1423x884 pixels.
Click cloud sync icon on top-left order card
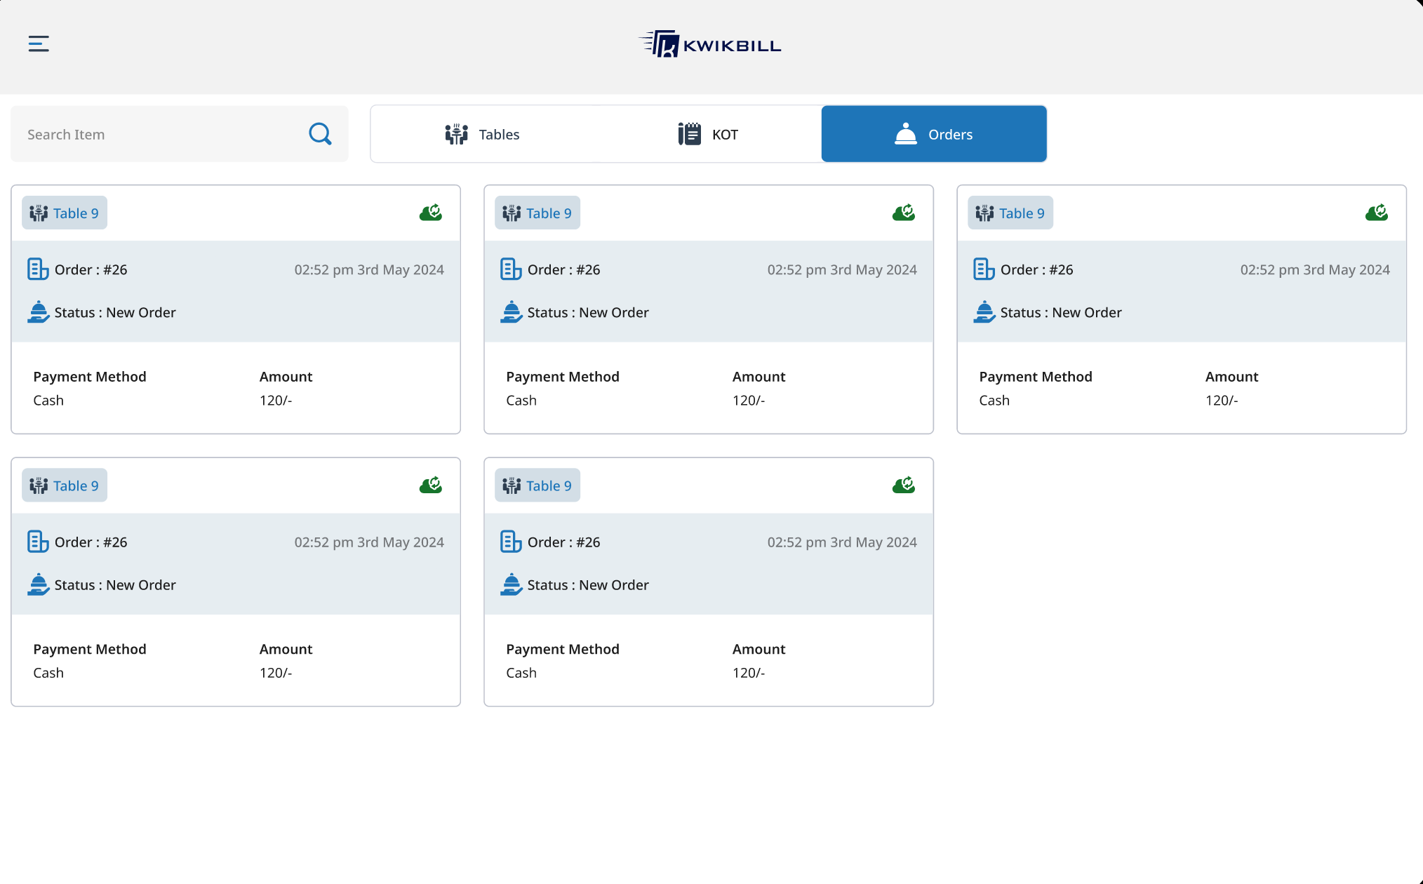[431, 213]
